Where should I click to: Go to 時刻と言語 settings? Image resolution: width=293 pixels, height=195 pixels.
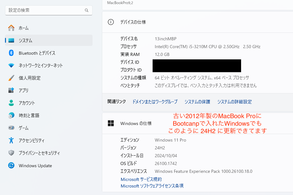coord(49,115)
